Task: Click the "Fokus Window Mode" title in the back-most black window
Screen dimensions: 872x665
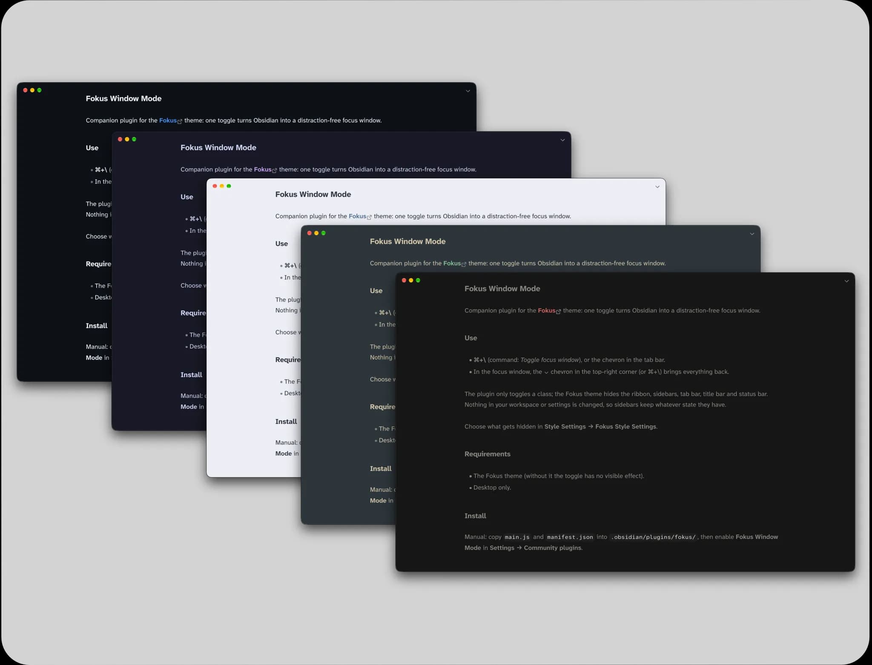Action: [123, 99]
